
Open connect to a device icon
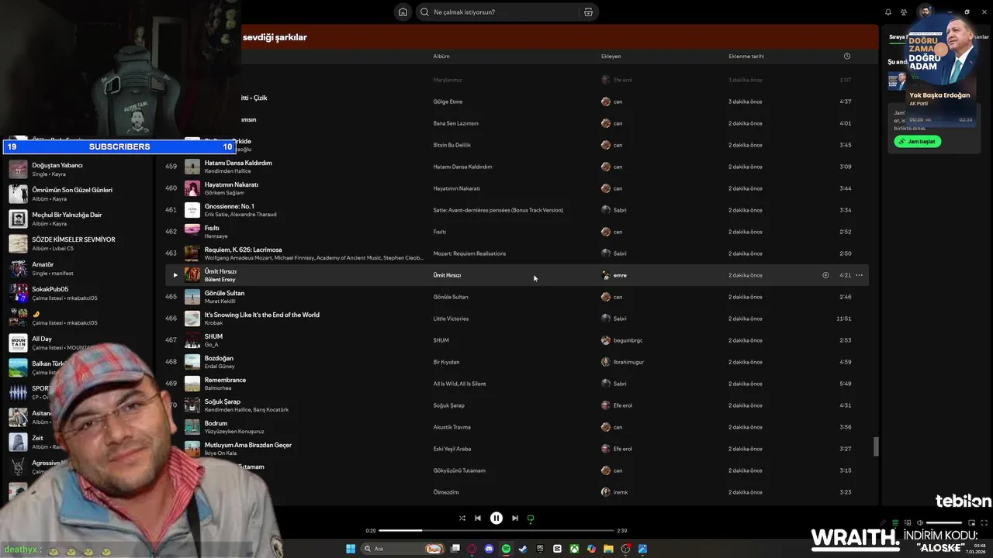(x=908, y=523)
